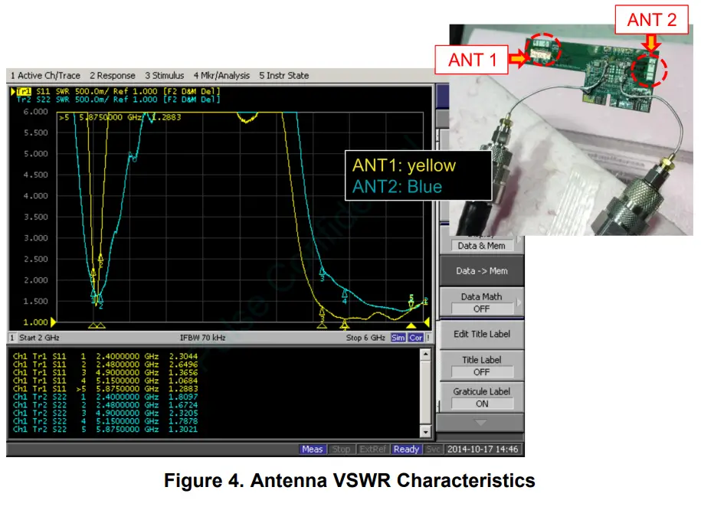Click the Data -> Mem softkey
Image resolution: width=701 pixels, height=510 pixels.
tap(481, 271)
